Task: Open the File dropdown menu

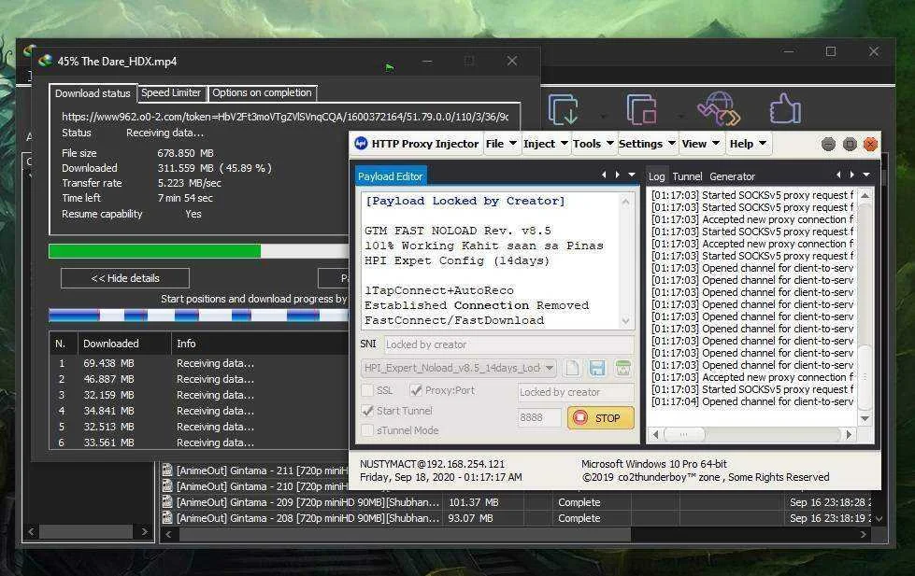Action: point(501,144)
